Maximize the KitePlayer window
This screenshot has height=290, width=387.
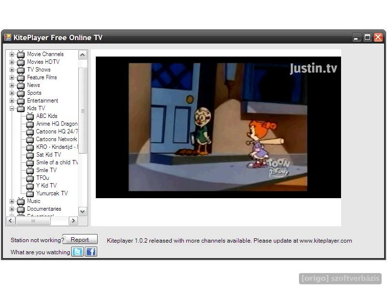click(367, 38)
